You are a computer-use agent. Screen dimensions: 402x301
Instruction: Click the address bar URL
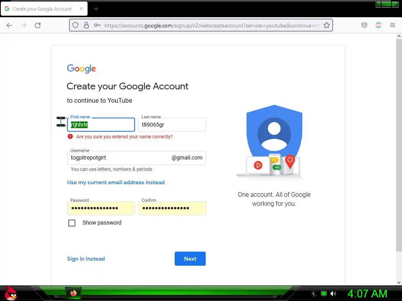point(212,25)
